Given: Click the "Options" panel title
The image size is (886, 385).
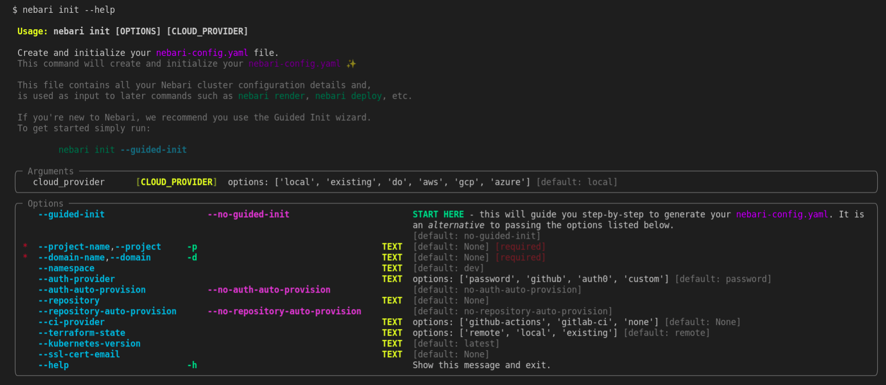Looking at the screenshot, I should [x=46, y=204].
